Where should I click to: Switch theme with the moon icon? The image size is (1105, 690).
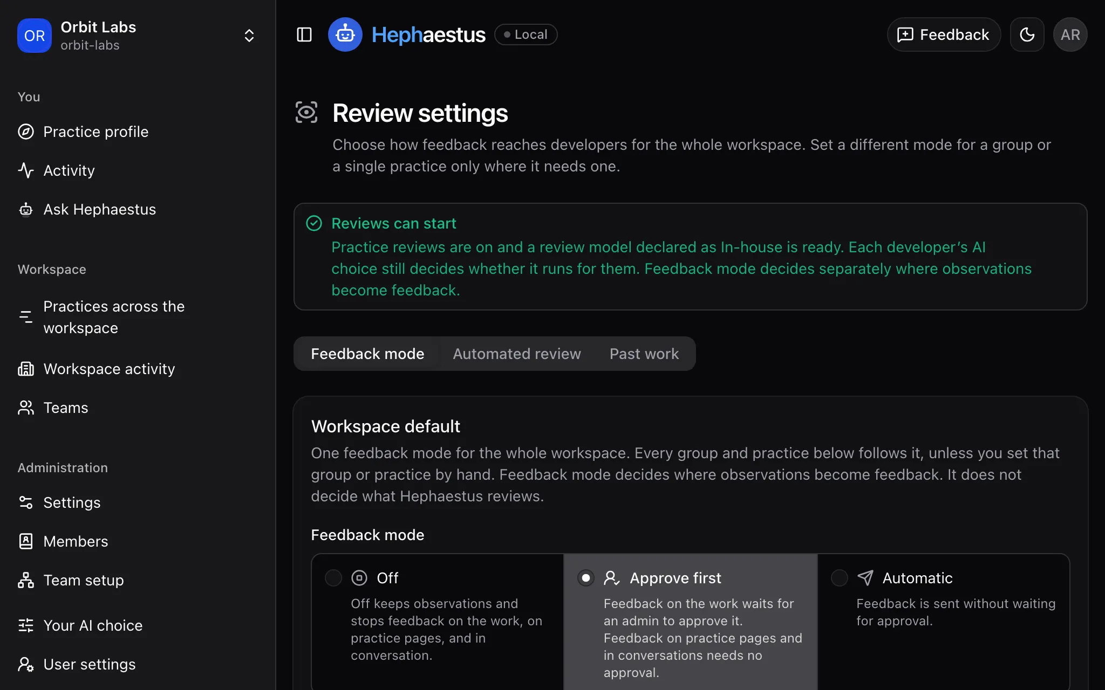click(1027, 34)
